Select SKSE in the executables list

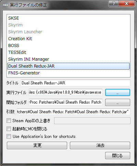pos(68,18)
